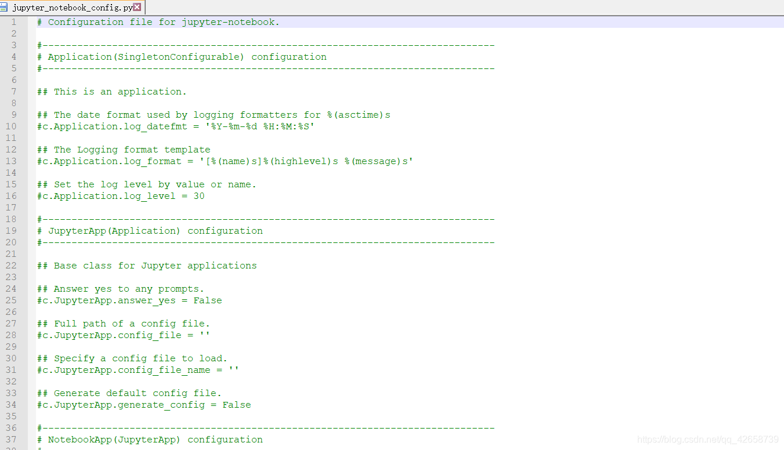Click line number 16 in the gutter
Viewport: 784px width, 450px height.
coord(11,196)
